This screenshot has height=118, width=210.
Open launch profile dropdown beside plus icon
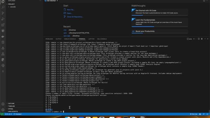pyautogui.click(x=196, y=39)
